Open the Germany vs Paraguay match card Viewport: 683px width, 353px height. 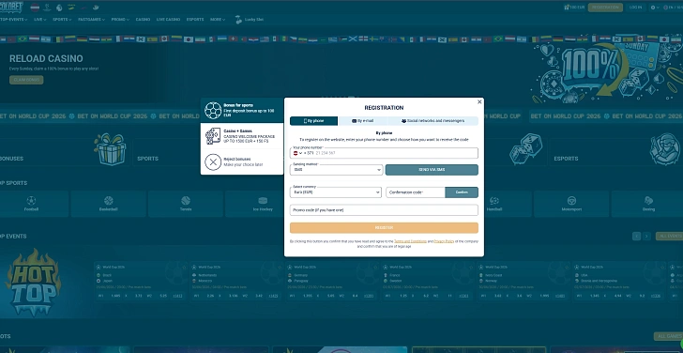click(331, 282)
